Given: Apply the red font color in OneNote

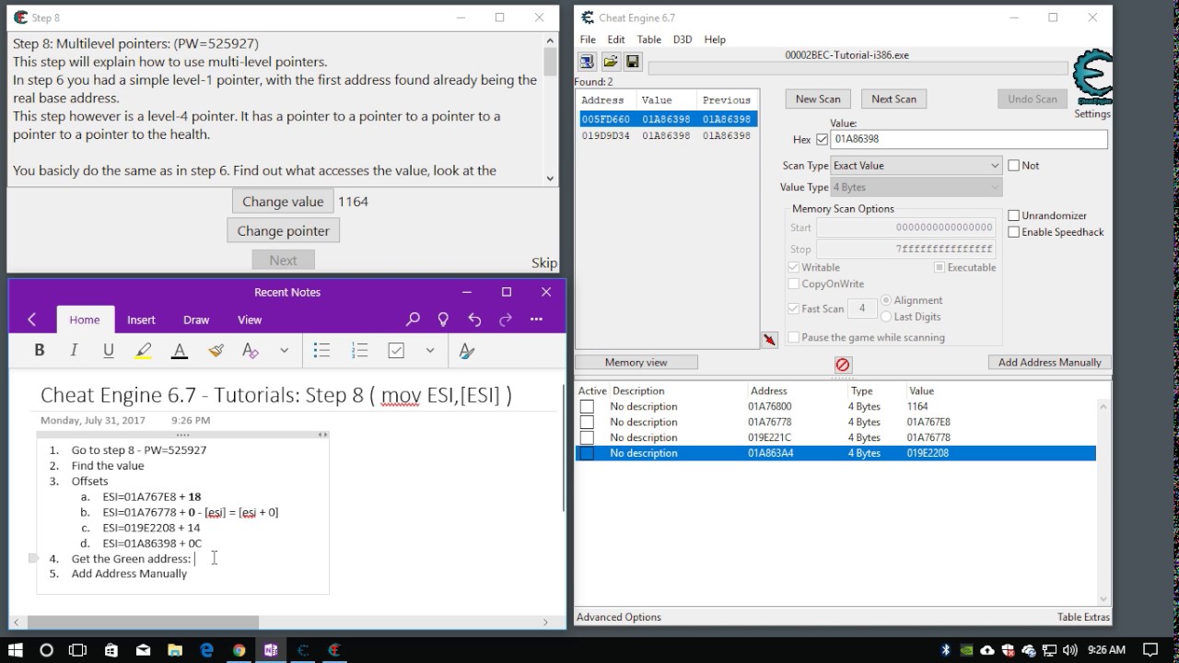Looking at the screenshot, I should 180,350.
